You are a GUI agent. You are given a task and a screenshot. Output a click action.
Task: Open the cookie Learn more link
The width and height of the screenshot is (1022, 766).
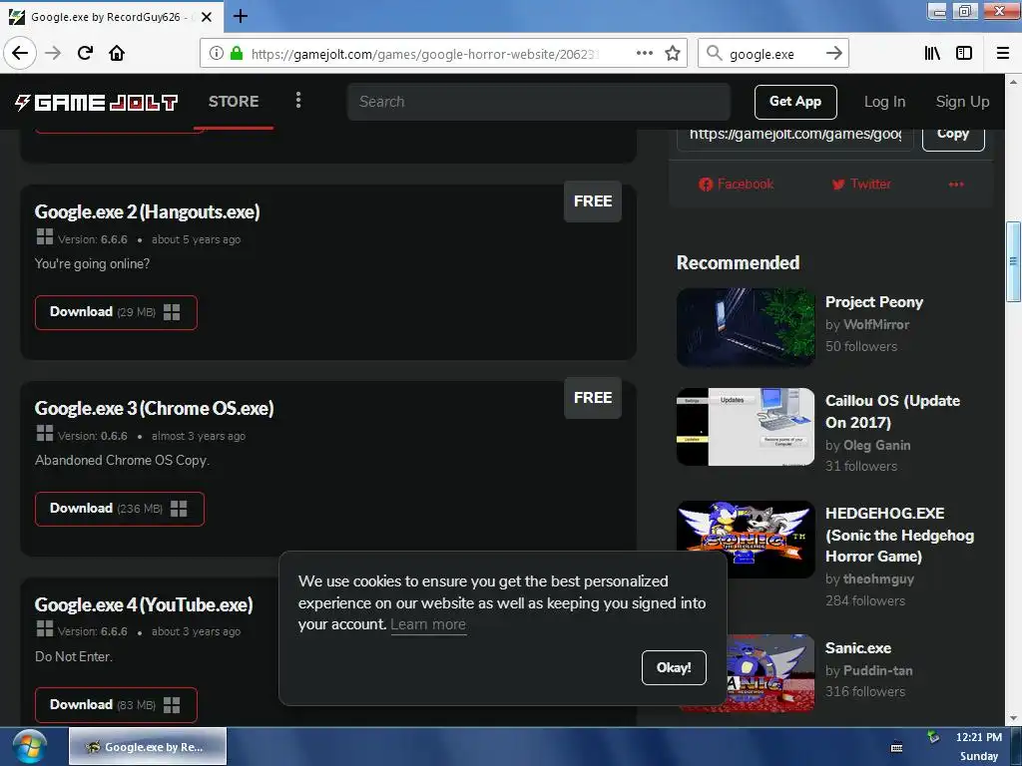click(x=428, y=624)
